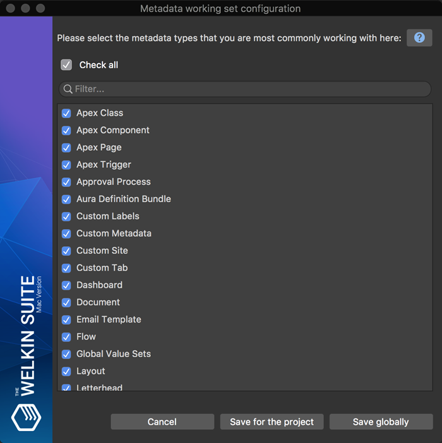
Task: Uncheck the Apex Page checkbox
Action: point(66,148)
